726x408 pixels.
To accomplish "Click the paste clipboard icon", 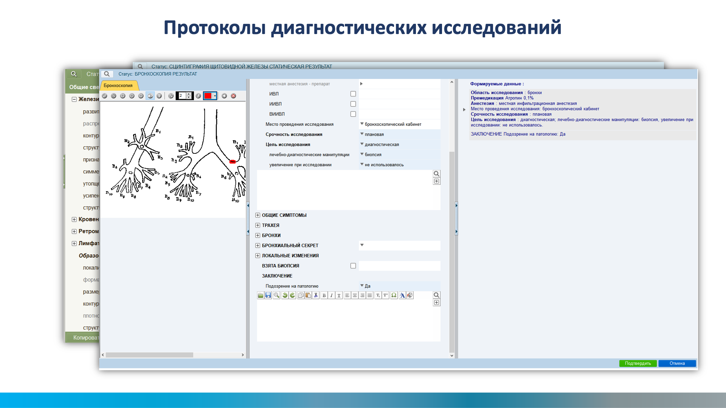I will click(x=308, y=295).
